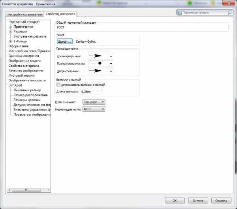Viewport: 237px width, 209px height.
Task: Select Свойства материала tree item
Action: [24, 66]
